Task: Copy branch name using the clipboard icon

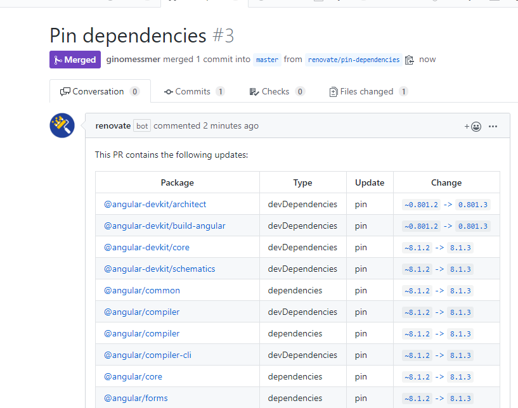Action: [x=408, y=59]
